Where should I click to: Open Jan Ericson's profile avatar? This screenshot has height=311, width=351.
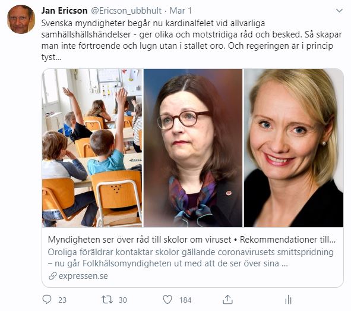[21, 19]
